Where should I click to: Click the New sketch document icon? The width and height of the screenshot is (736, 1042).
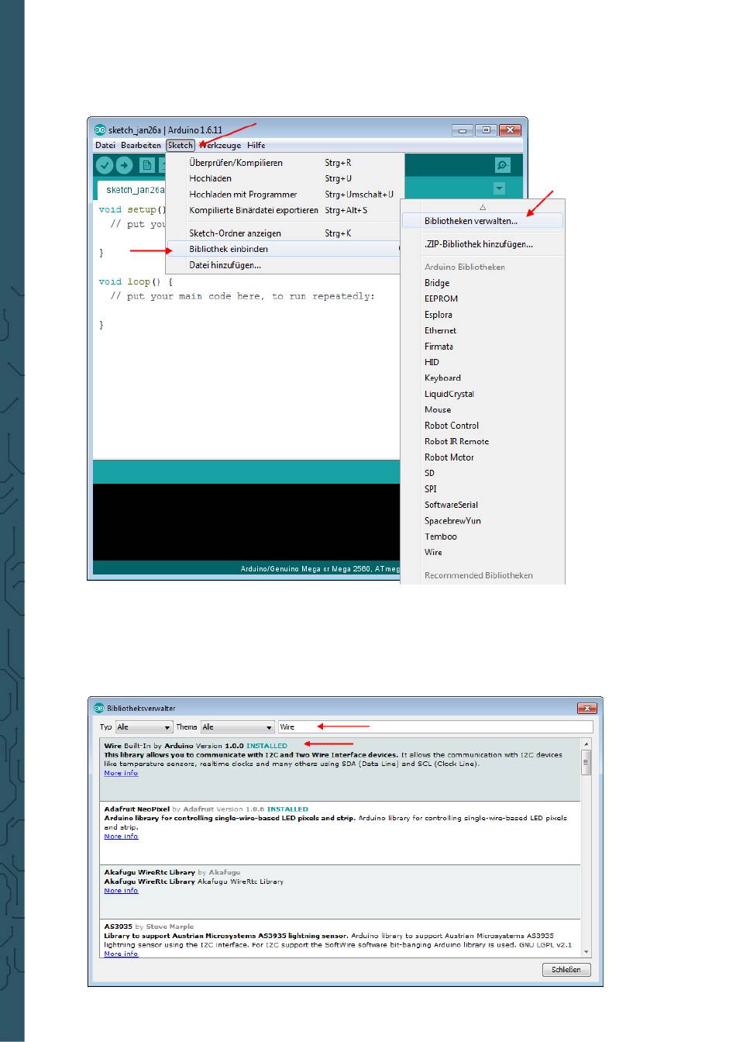pos(146,165)
